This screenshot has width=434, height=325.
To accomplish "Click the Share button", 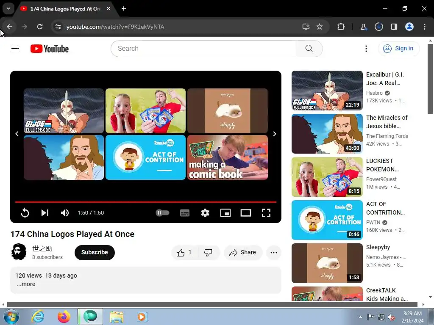I will pyautogui.click(x=243, y=252).
